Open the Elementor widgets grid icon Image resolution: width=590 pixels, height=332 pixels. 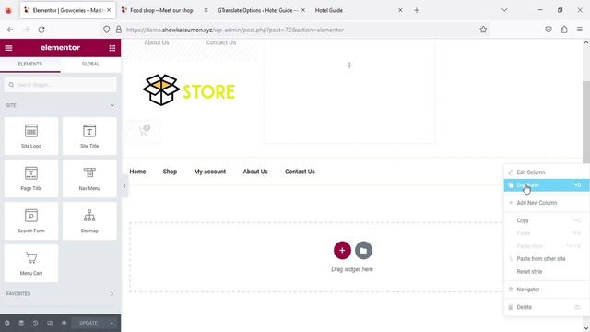112,48
